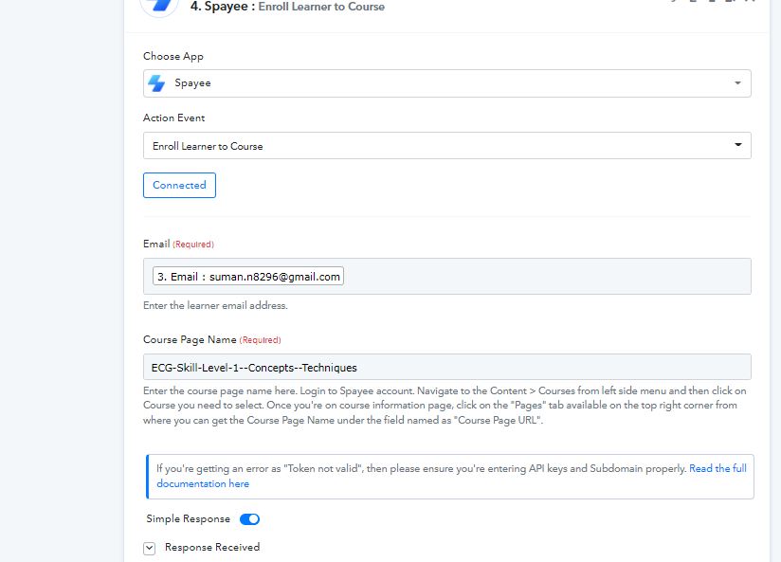
Task: Click the '4. Spayee : Enroll Learner to Course' step title
Action: pyautogui.click(x=287, y=7)
